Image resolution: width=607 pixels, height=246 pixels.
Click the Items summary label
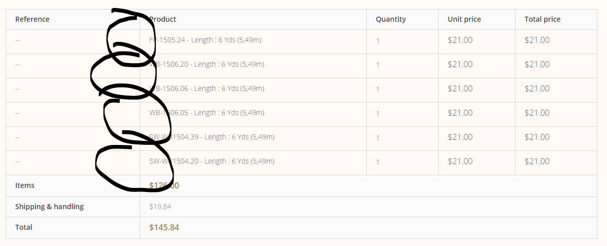click(25, 185)
